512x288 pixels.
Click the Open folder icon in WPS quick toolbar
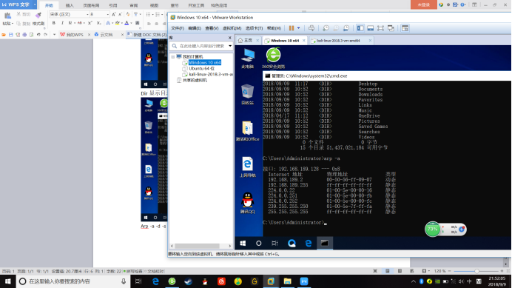point(4,34)
